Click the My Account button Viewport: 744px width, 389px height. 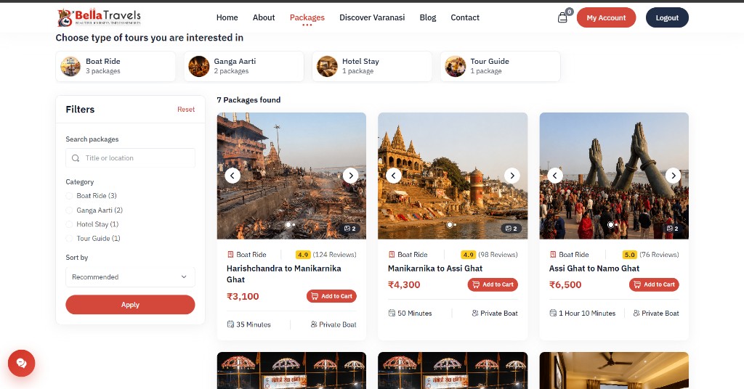point(606,17)
